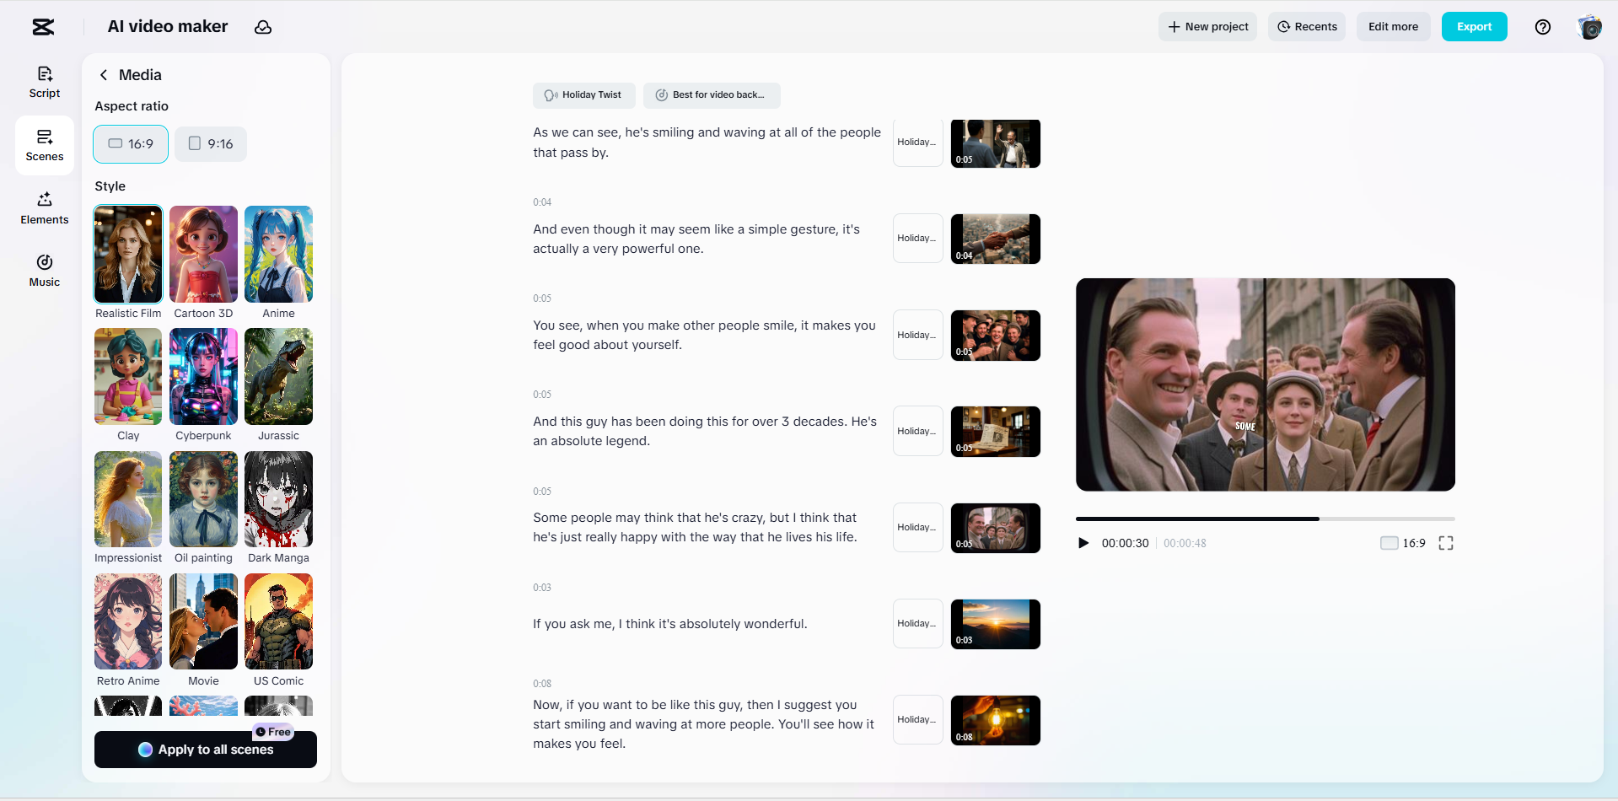Select the 16:9 aspect ratio option
This screenshot has height=801, width=1618.
(x=130, y=143)
